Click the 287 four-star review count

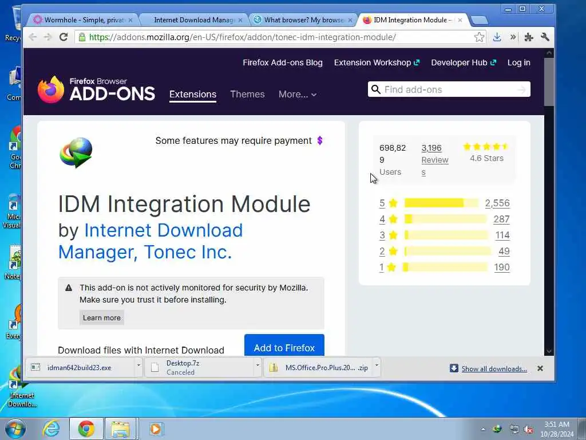click(501, 219)
